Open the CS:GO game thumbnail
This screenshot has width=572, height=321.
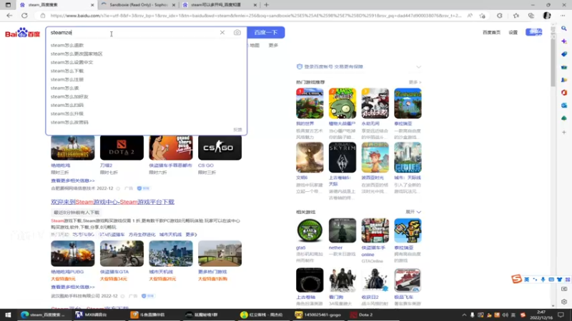(220, 148)
